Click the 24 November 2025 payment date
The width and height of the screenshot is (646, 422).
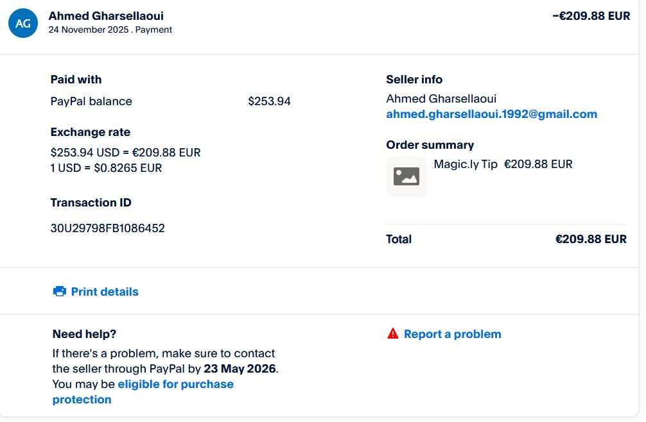[88, 30]
